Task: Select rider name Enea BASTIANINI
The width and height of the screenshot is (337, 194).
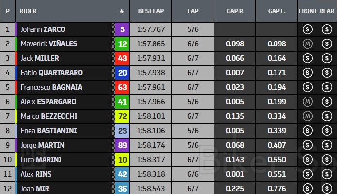Action: (48, 131)
